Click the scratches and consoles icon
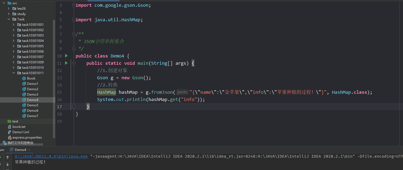Viewport: 403px width, 170px height. pyautogui.click(x=5, y=143)
